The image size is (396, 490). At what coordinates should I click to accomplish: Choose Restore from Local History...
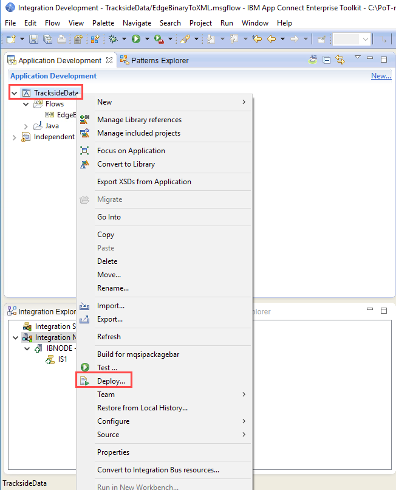coord(164,408)
